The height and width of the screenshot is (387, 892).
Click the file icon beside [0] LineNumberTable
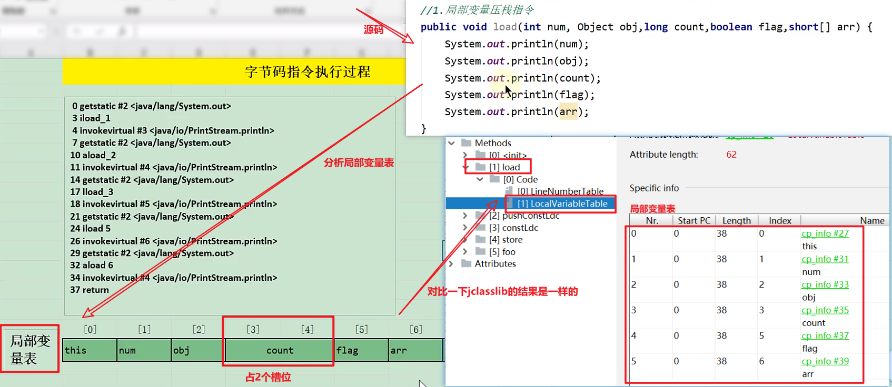509,191
